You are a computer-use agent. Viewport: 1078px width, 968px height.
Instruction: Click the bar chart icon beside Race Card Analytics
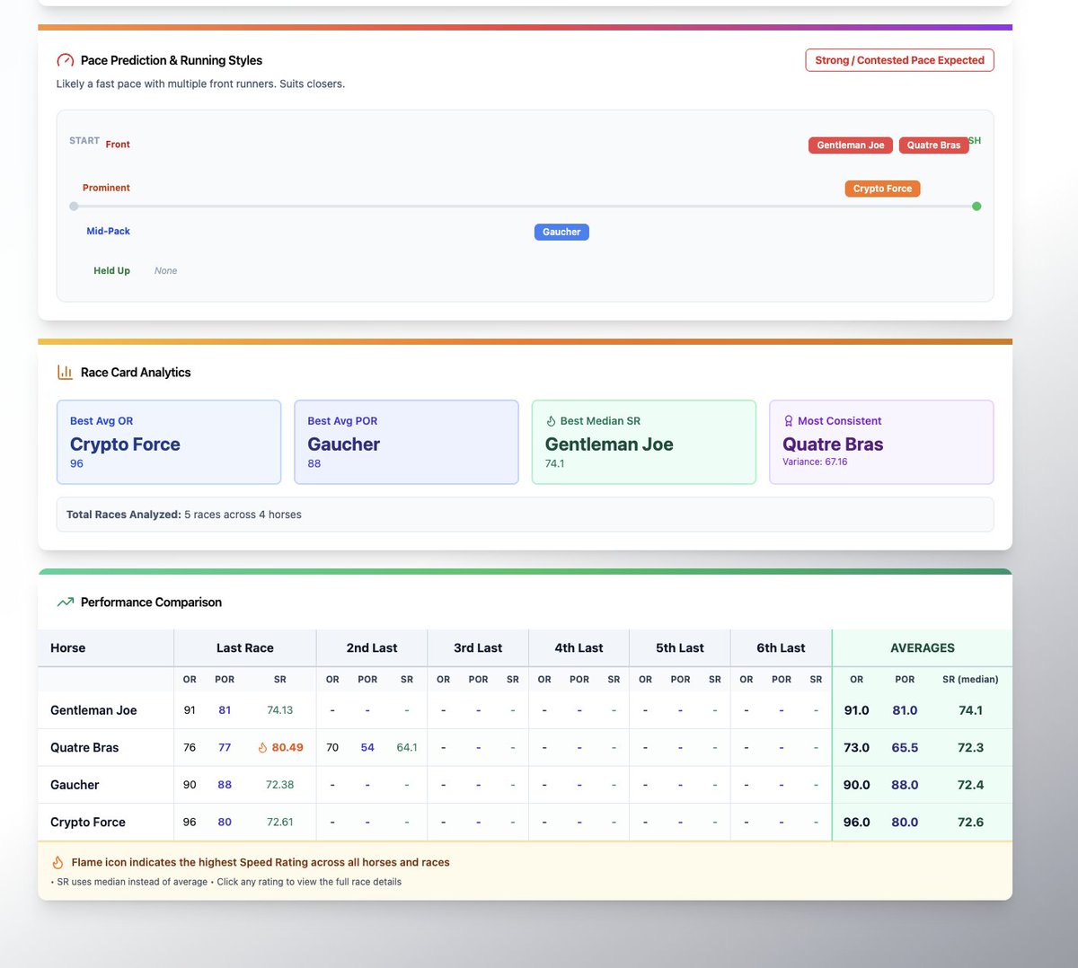65,372
